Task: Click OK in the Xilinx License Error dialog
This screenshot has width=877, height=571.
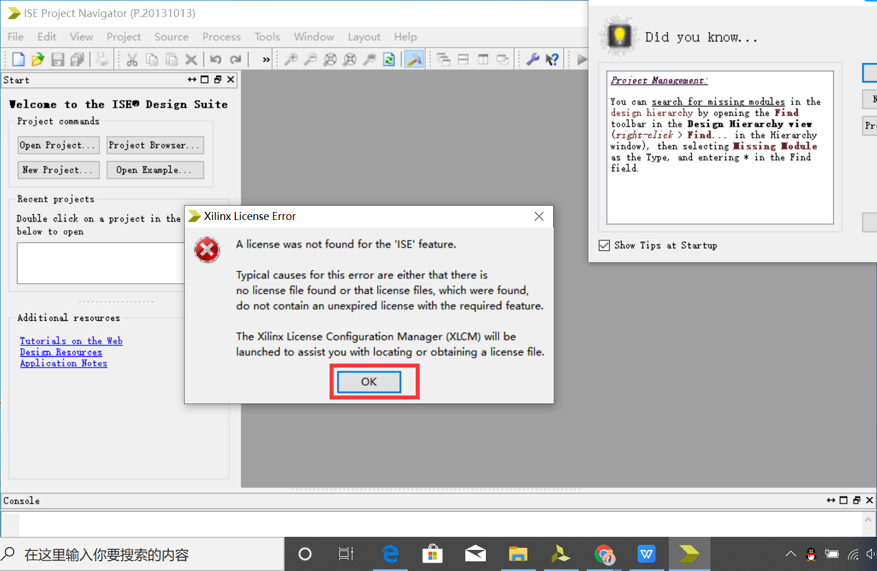Action: click(369, 382)
